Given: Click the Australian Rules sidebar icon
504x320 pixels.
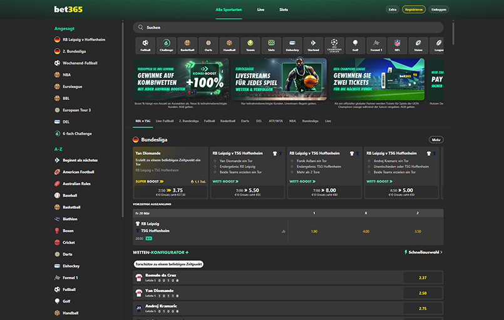Looking at the screenshot, I should 57,184.
